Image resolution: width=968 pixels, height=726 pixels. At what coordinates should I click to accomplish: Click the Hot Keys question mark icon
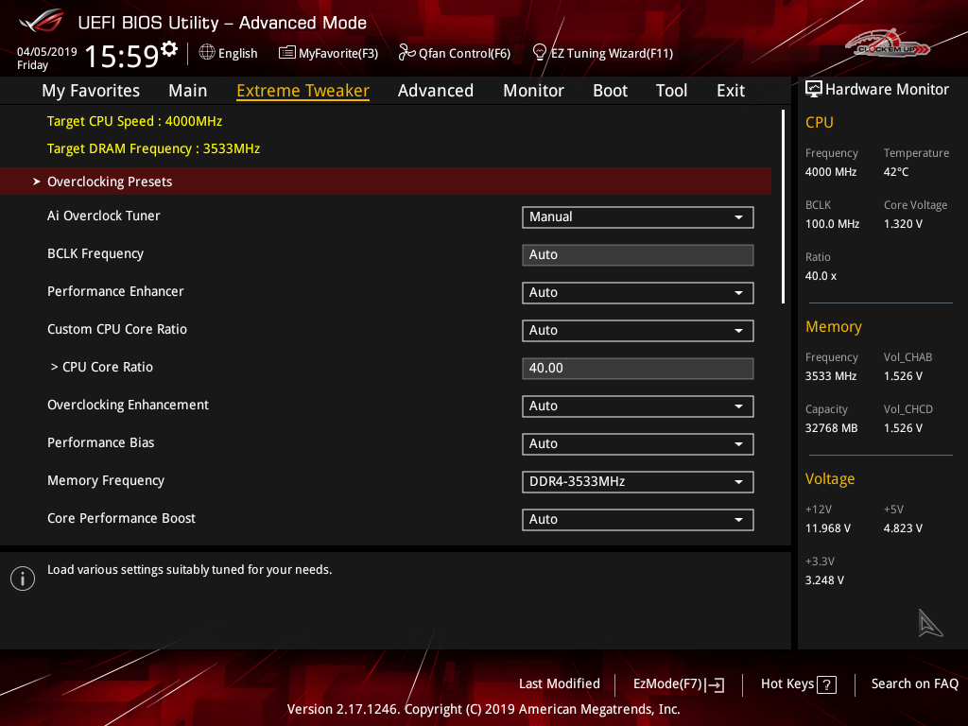(x=826, y=684)
